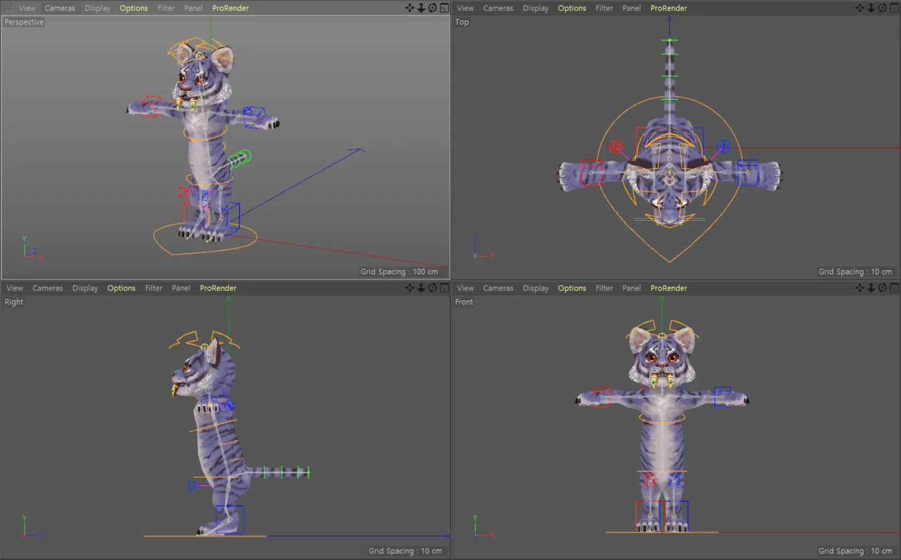Viewport: 901px width, 560px height.
Task: Click the Front viewport rotate-camera icon
Action: pyautogui.click(x=882, y=288)
